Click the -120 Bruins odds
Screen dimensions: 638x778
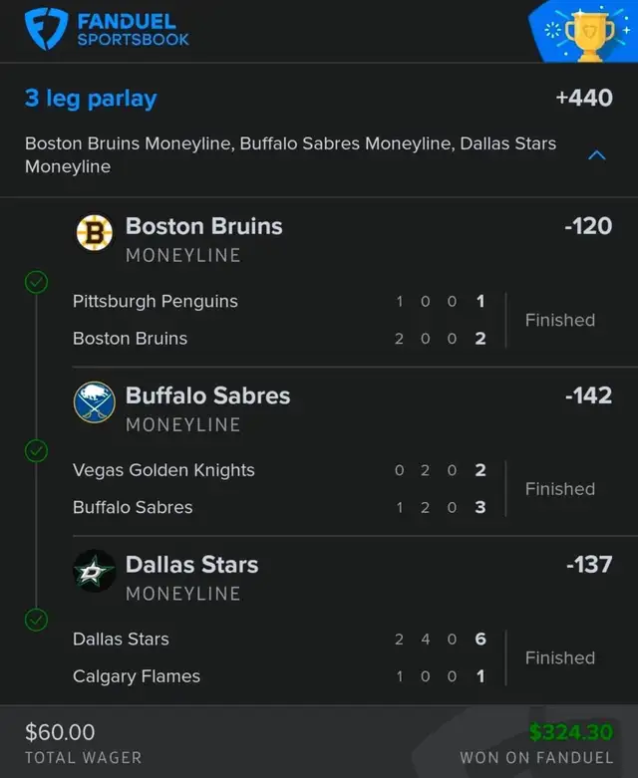(587, 226)
